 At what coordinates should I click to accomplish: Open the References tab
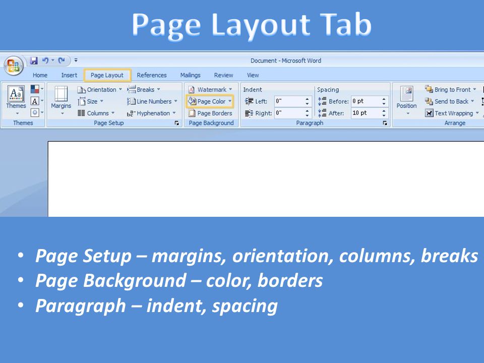point(152,75)
